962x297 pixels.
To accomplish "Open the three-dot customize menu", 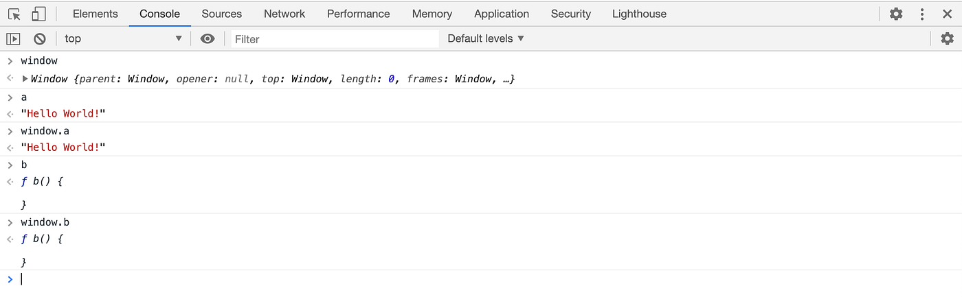I will click(922, 14).
